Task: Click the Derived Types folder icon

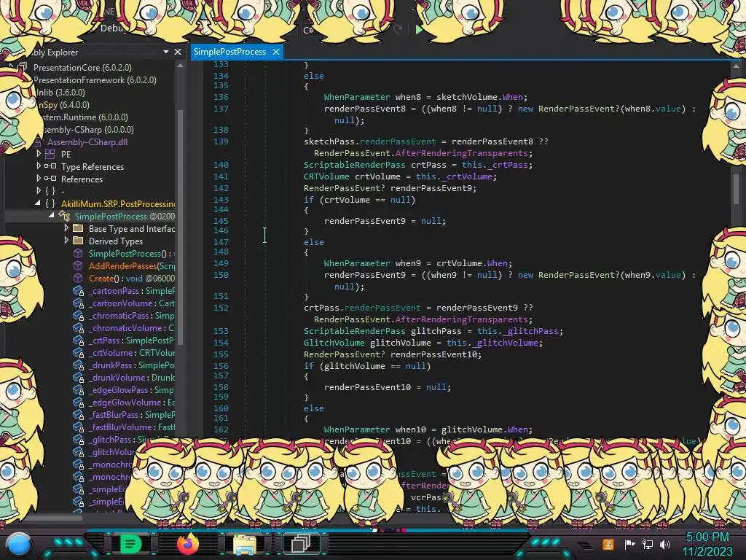Action: coord(78,241)
